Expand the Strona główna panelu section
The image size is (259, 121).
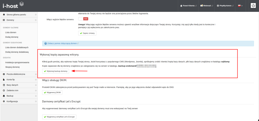point(36,14)
